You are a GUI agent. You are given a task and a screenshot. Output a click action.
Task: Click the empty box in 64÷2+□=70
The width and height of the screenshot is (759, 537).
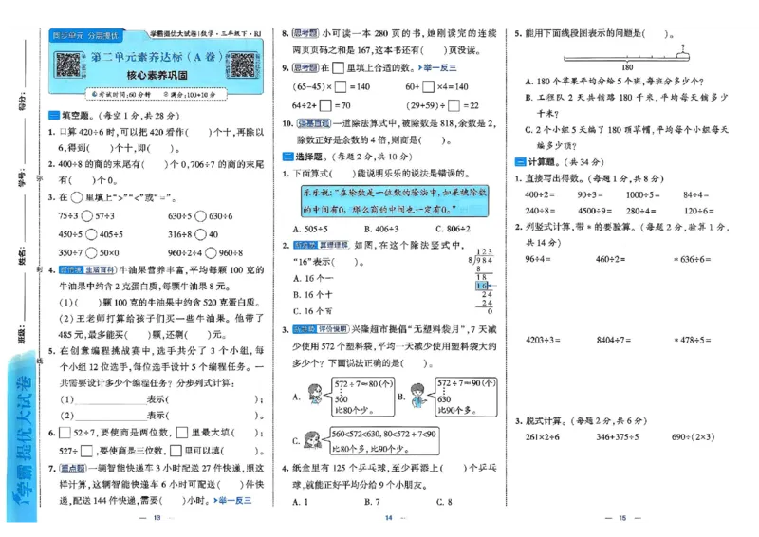pos(325,105)
